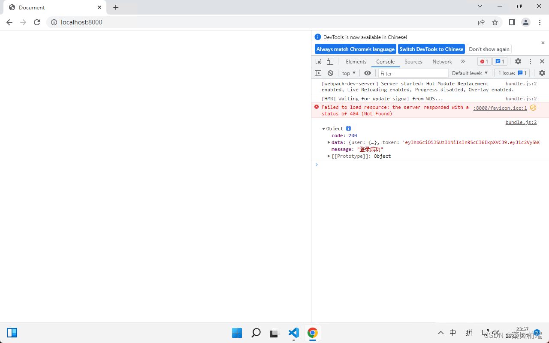Click the orange icon beside favicon.ico link
Viewport: 549px width, 343px height.
(x=533, y=108)
